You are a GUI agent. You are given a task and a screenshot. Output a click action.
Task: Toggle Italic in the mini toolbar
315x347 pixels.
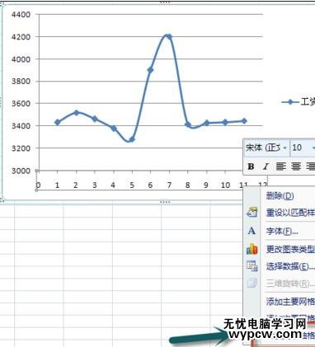pyautogui.click(x=266, y=166)
